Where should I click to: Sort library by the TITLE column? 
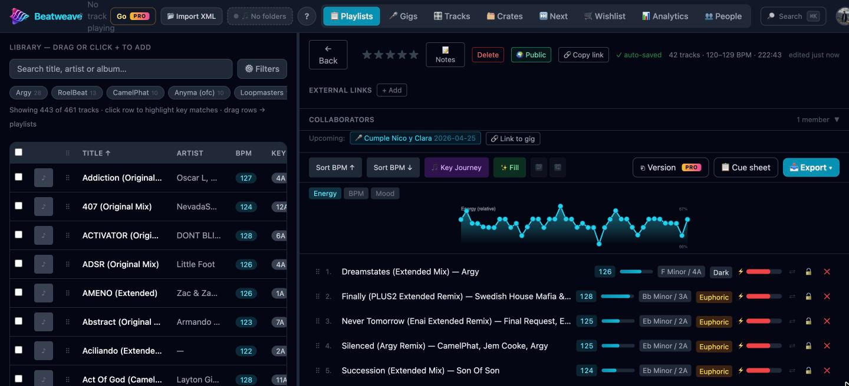point(96,153)
